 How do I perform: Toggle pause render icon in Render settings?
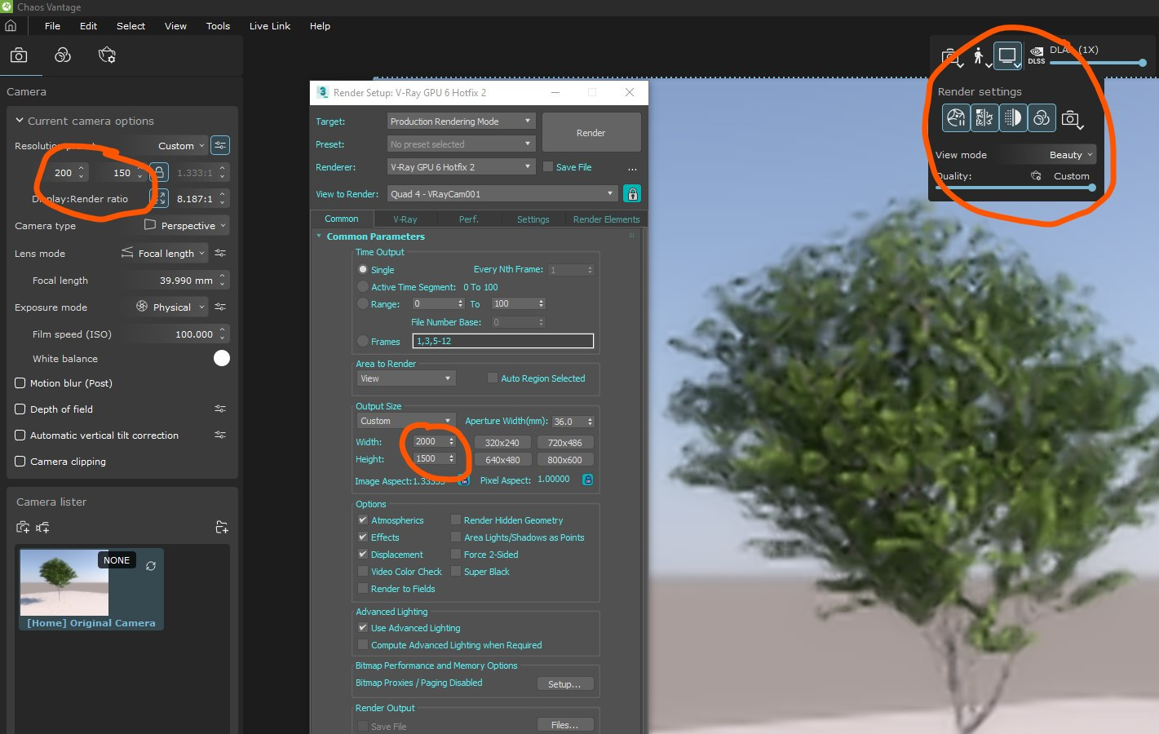(956, 118)
